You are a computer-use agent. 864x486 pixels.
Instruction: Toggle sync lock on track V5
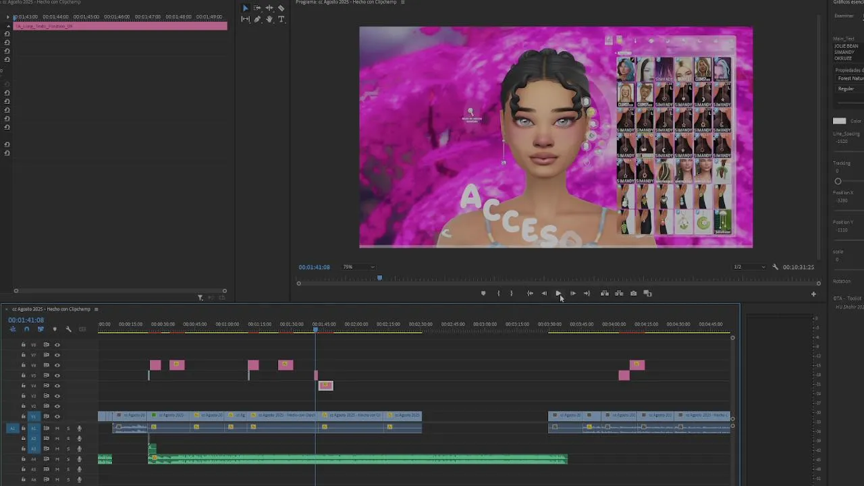click(47, 375)
